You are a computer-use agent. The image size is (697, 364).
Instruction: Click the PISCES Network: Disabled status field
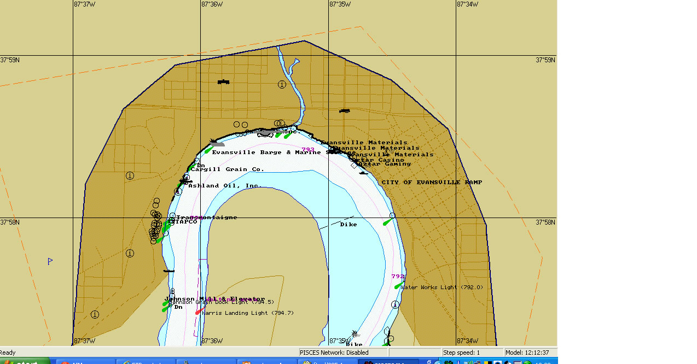click(343, 353)
